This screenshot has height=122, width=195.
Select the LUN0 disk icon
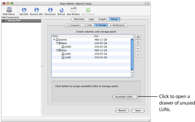tap(63, 47)
